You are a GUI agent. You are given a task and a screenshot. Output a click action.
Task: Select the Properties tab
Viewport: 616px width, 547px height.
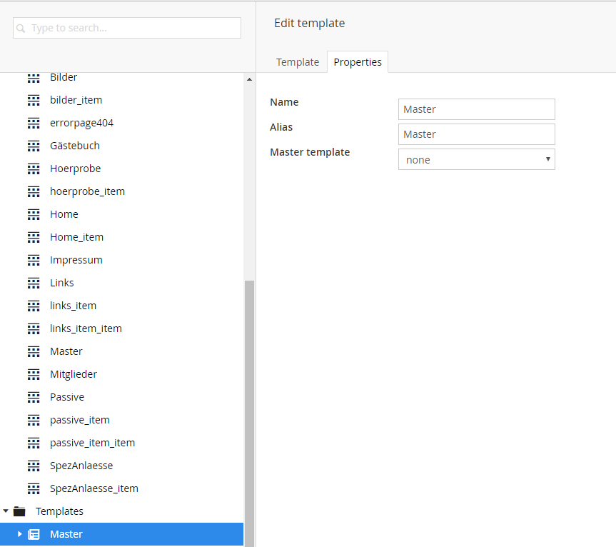point(358,62)
